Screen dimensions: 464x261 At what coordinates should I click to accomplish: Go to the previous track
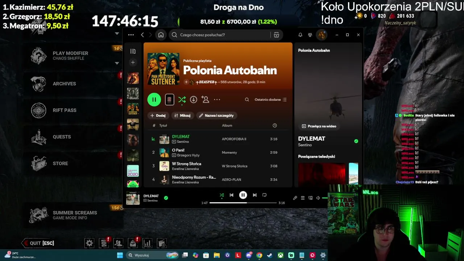(x=231, y=195)
